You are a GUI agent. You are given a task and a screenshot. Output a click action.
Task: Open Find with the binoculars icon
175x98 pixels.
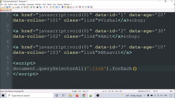point(37,7)
